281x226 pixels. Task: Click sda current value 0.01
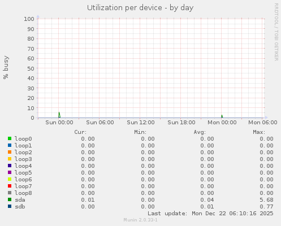pyautogui.click(x=88, y=200)
